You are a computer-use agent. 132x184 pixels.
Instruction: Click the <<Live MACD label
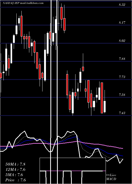tap(111, 177)
